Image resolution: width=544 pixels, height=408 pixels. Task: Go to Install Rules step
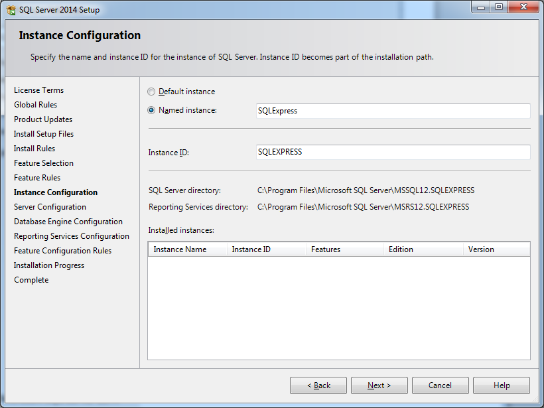point(34,149)
